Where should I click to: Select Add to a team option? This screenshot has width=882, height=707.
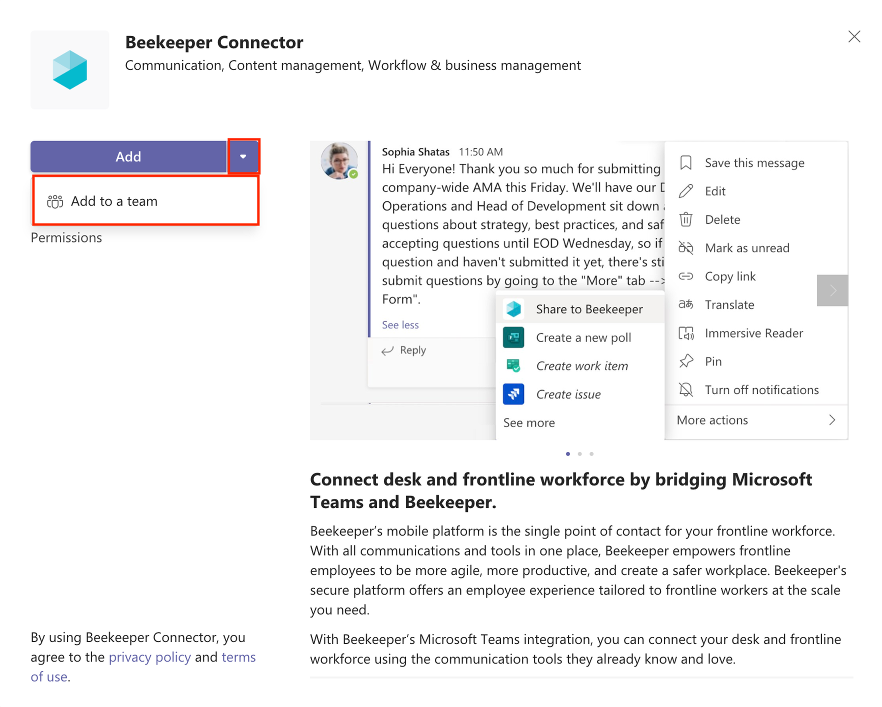(x=114, y=201)
